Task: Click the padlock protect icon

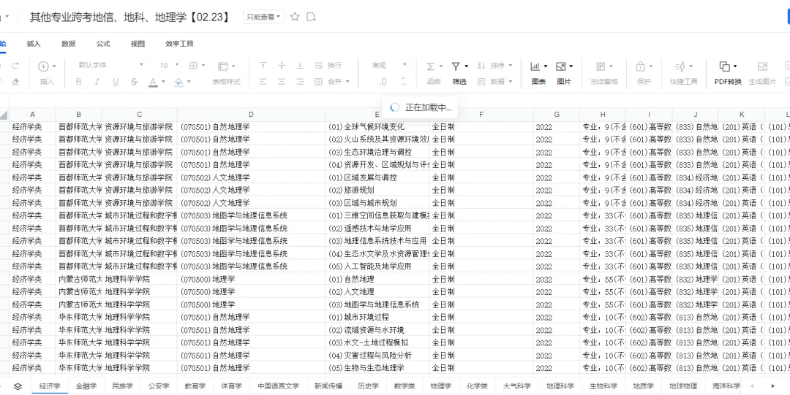Action: [640, 66]
